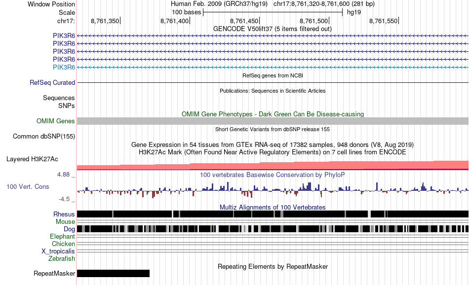Click the chr17: base position label
Viewport: 469px width, 285px height.
coord(66,21)
